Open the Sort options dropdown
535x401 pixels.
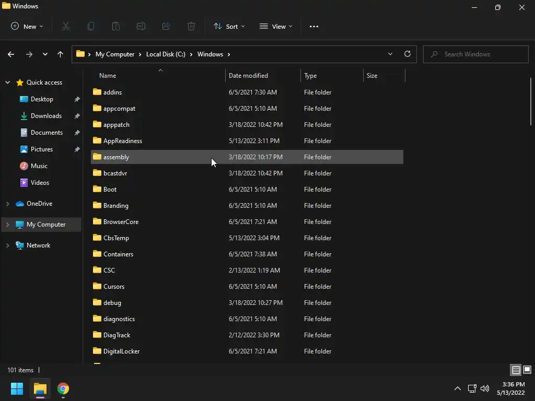(x=229, y=26)
